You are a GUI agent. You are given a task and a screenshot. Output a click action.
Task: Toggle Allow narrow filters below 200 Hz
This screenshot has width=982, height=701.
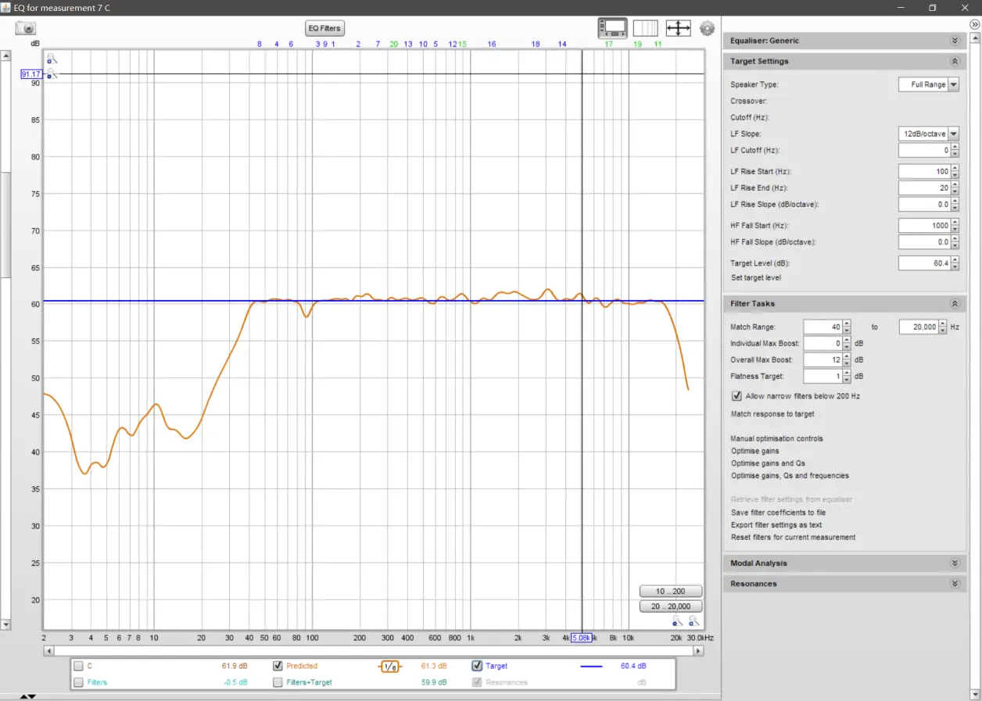click(x=736, y=396)
